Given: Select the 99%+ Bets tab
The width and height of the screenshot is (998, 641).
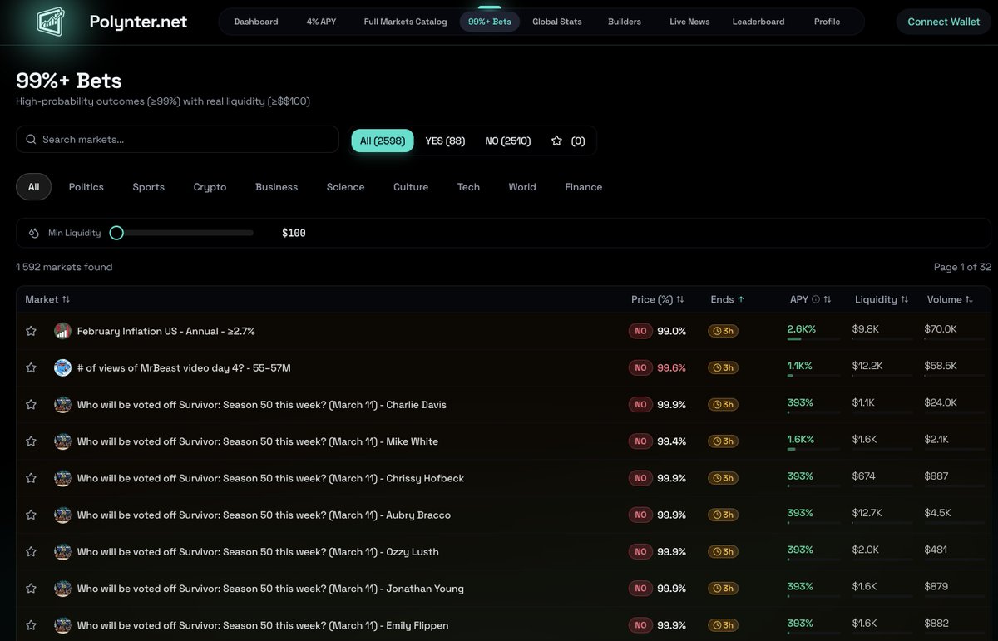Looking at the screenshot, I should [490, 22].
